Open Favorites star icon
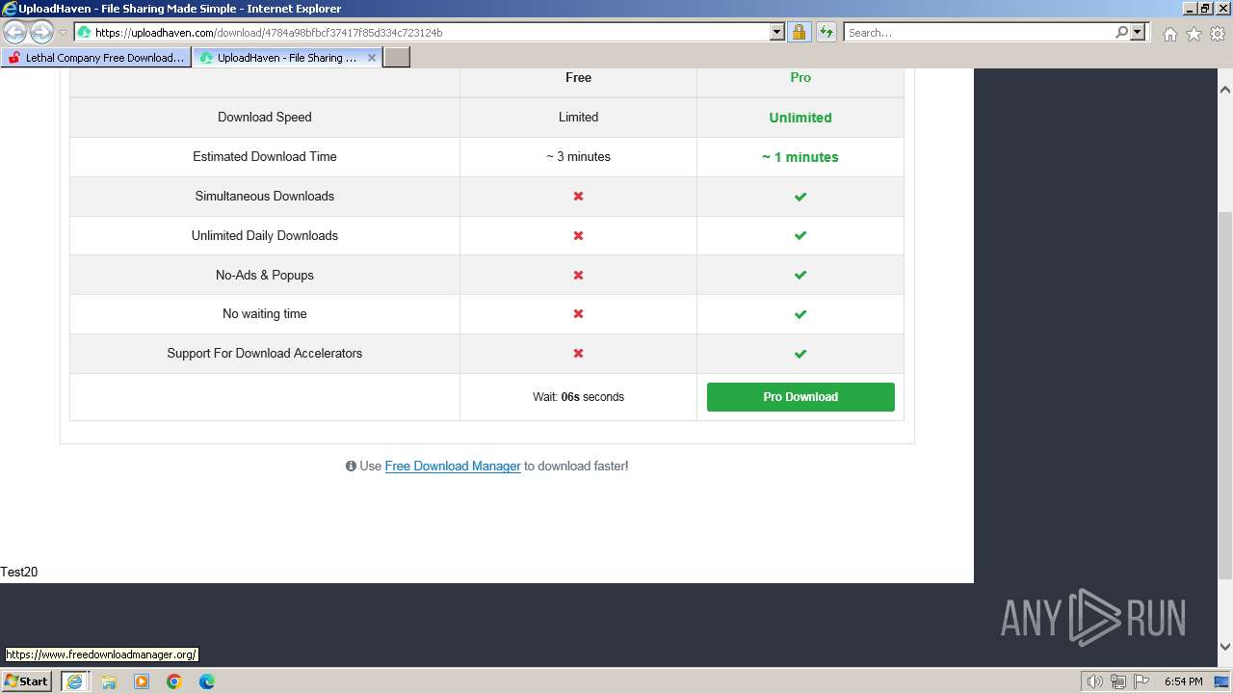The image size is (1233, 694). (1194, 34)
